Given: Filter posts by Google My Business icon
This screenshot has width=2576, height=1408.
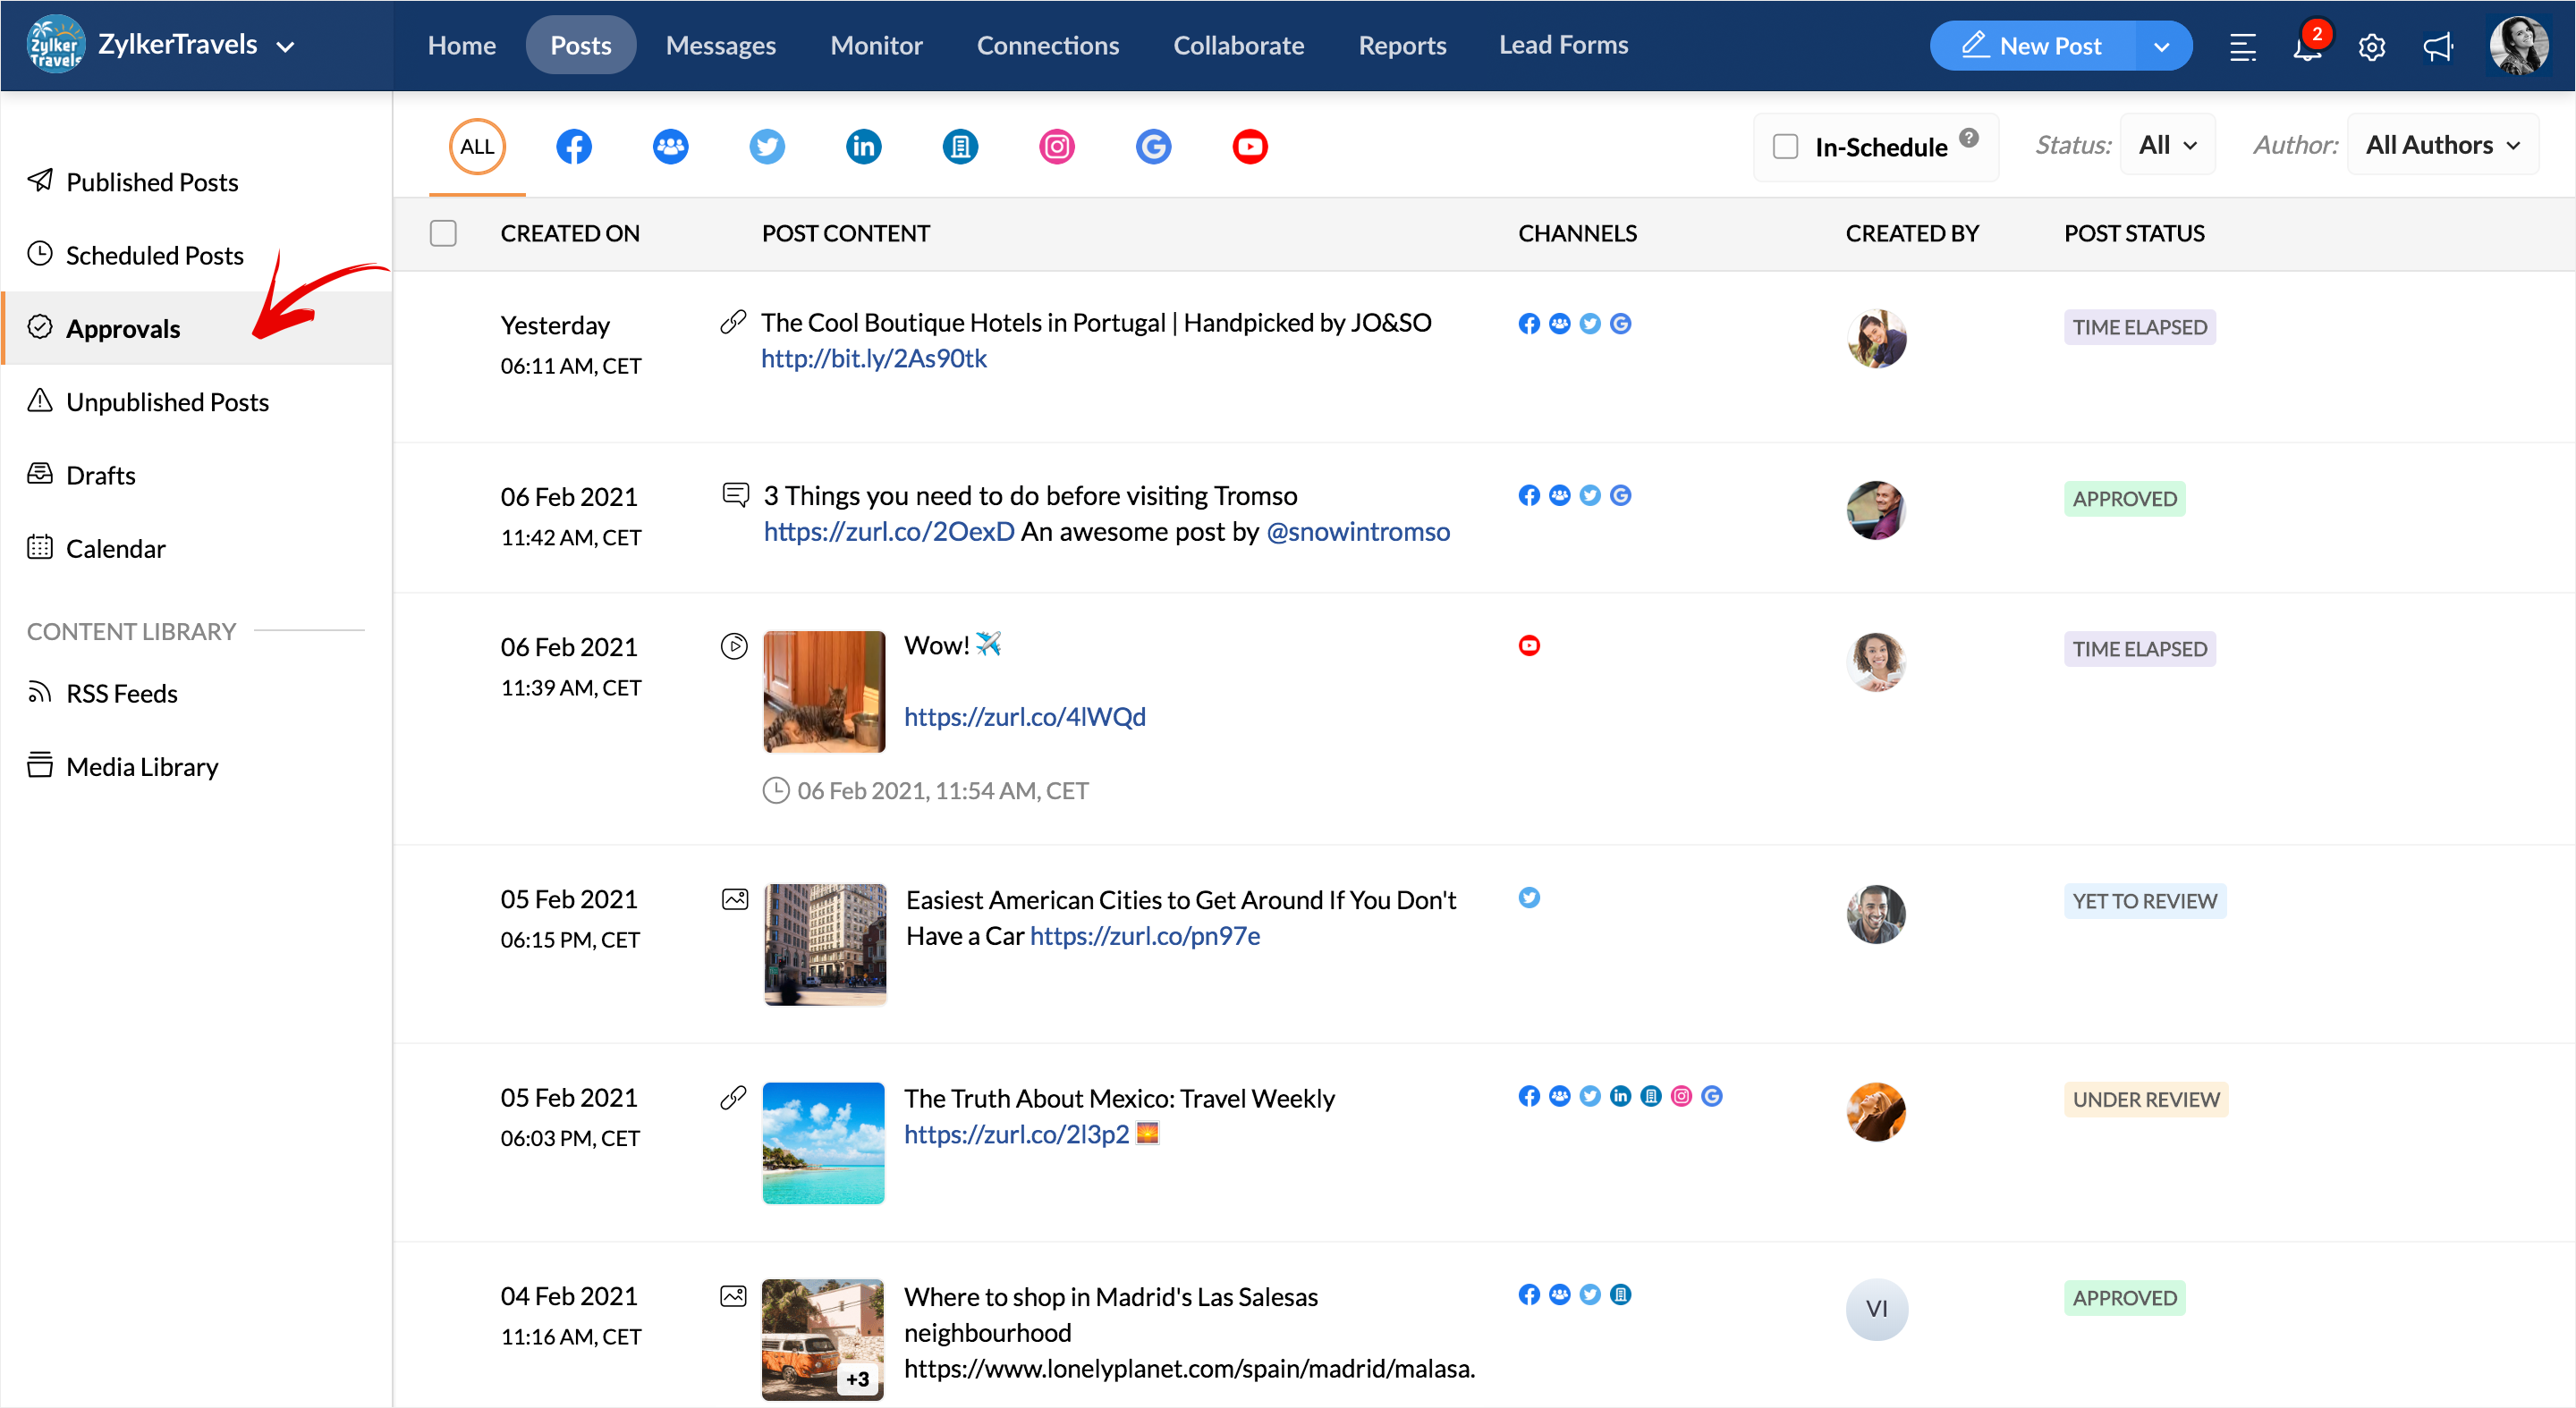Looking at the screenshot, I should 1152,147.
